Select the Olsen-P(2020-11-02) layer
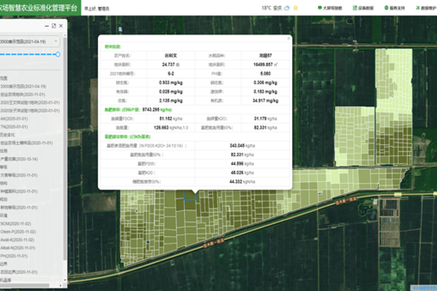Viewport: 437px width, 291px height. (x=18, y=232)
